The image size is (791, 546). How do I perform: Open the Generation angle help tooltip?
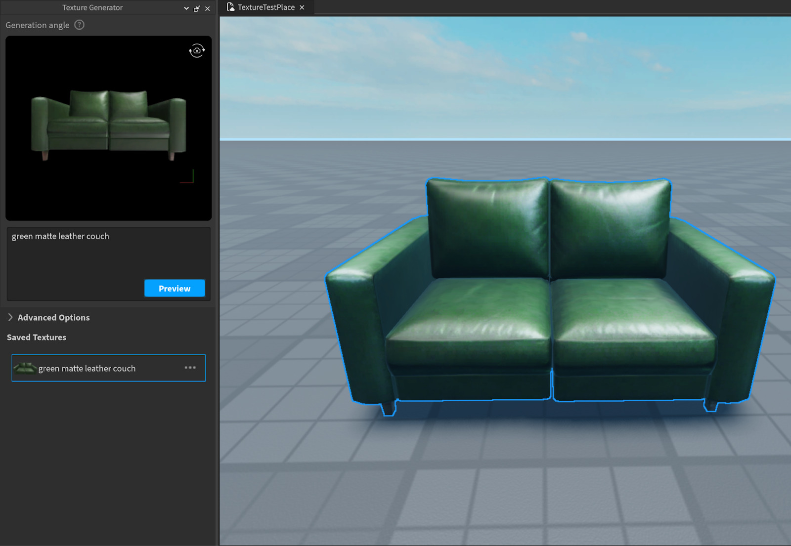[79, 25]
